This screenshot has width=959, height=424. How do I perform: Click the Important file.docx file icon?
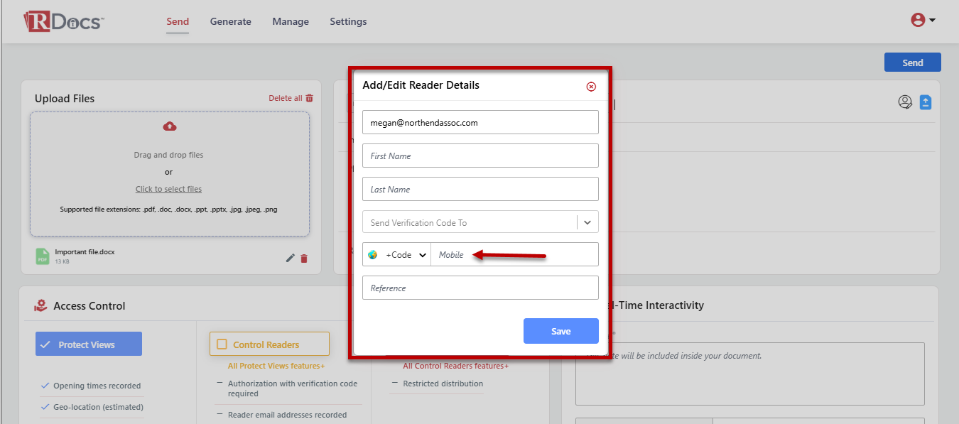tap(43, 256)
